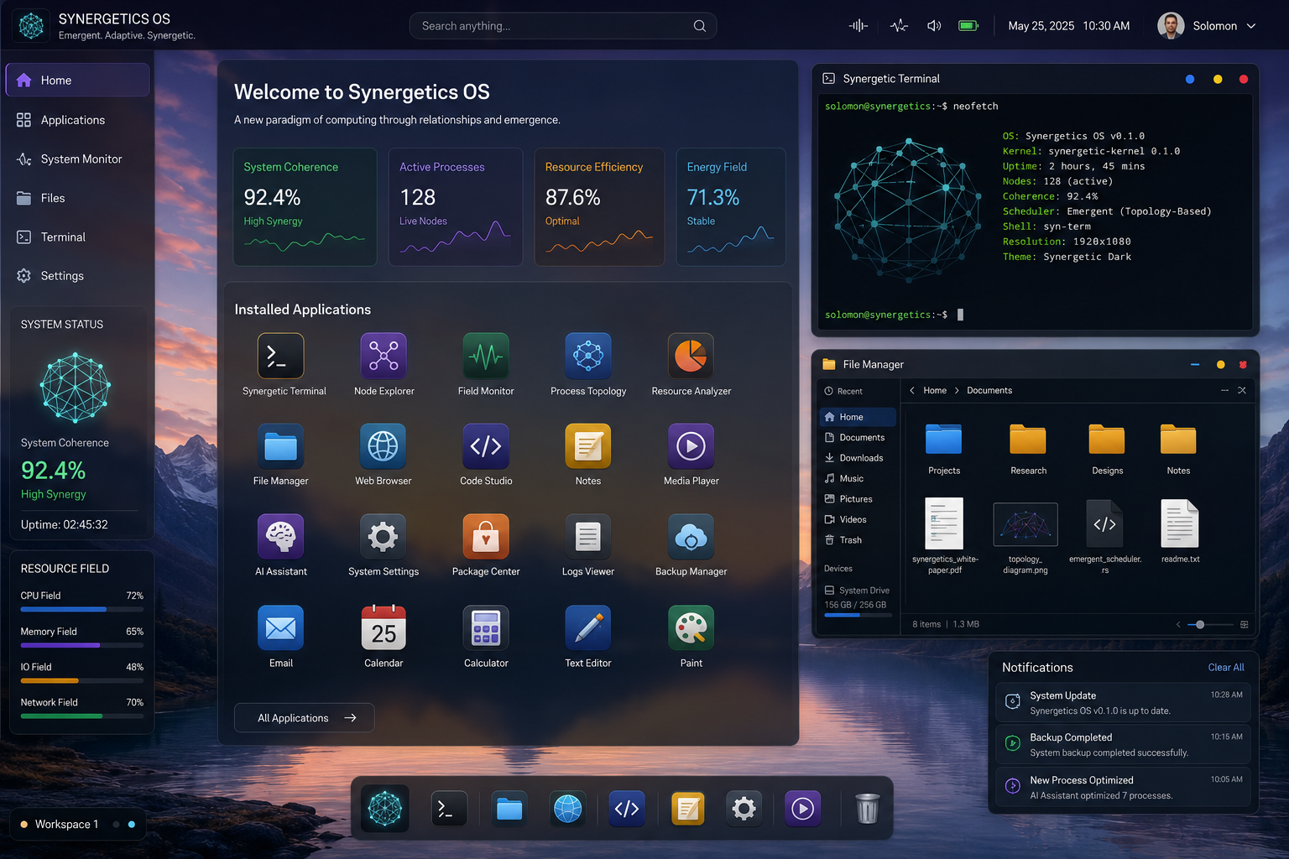Launch the Paint app
This screenshot has height=859, width=1289.
tap(691, 627)
